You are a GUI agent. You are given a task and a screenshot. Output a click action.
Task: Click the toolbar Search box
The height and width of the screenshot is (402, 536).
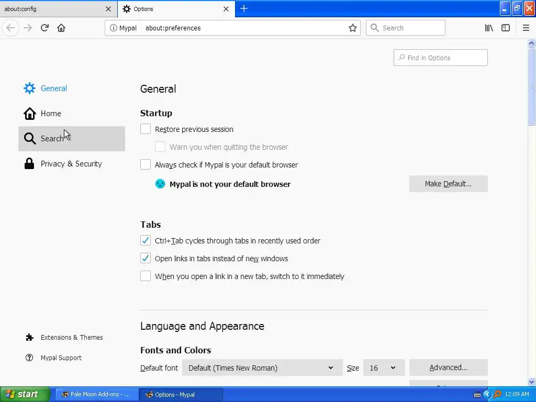click(406, 28)
